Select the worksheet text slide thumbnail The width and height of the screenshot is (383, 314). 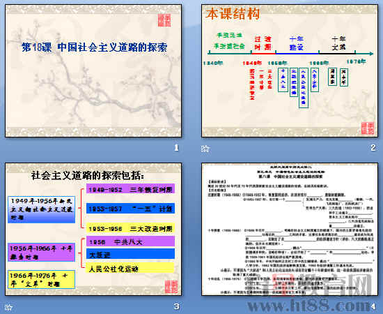(290, 229)
